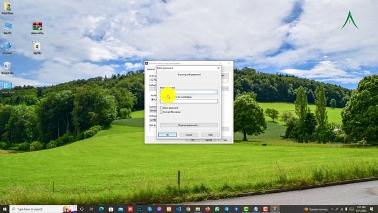378x213 pixels.
Task: Show hidden tray icons chevron
Action: point(332,209)
